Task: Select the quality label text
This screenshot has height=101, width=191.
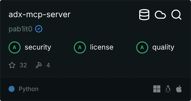Action: [x=163, y=47]
